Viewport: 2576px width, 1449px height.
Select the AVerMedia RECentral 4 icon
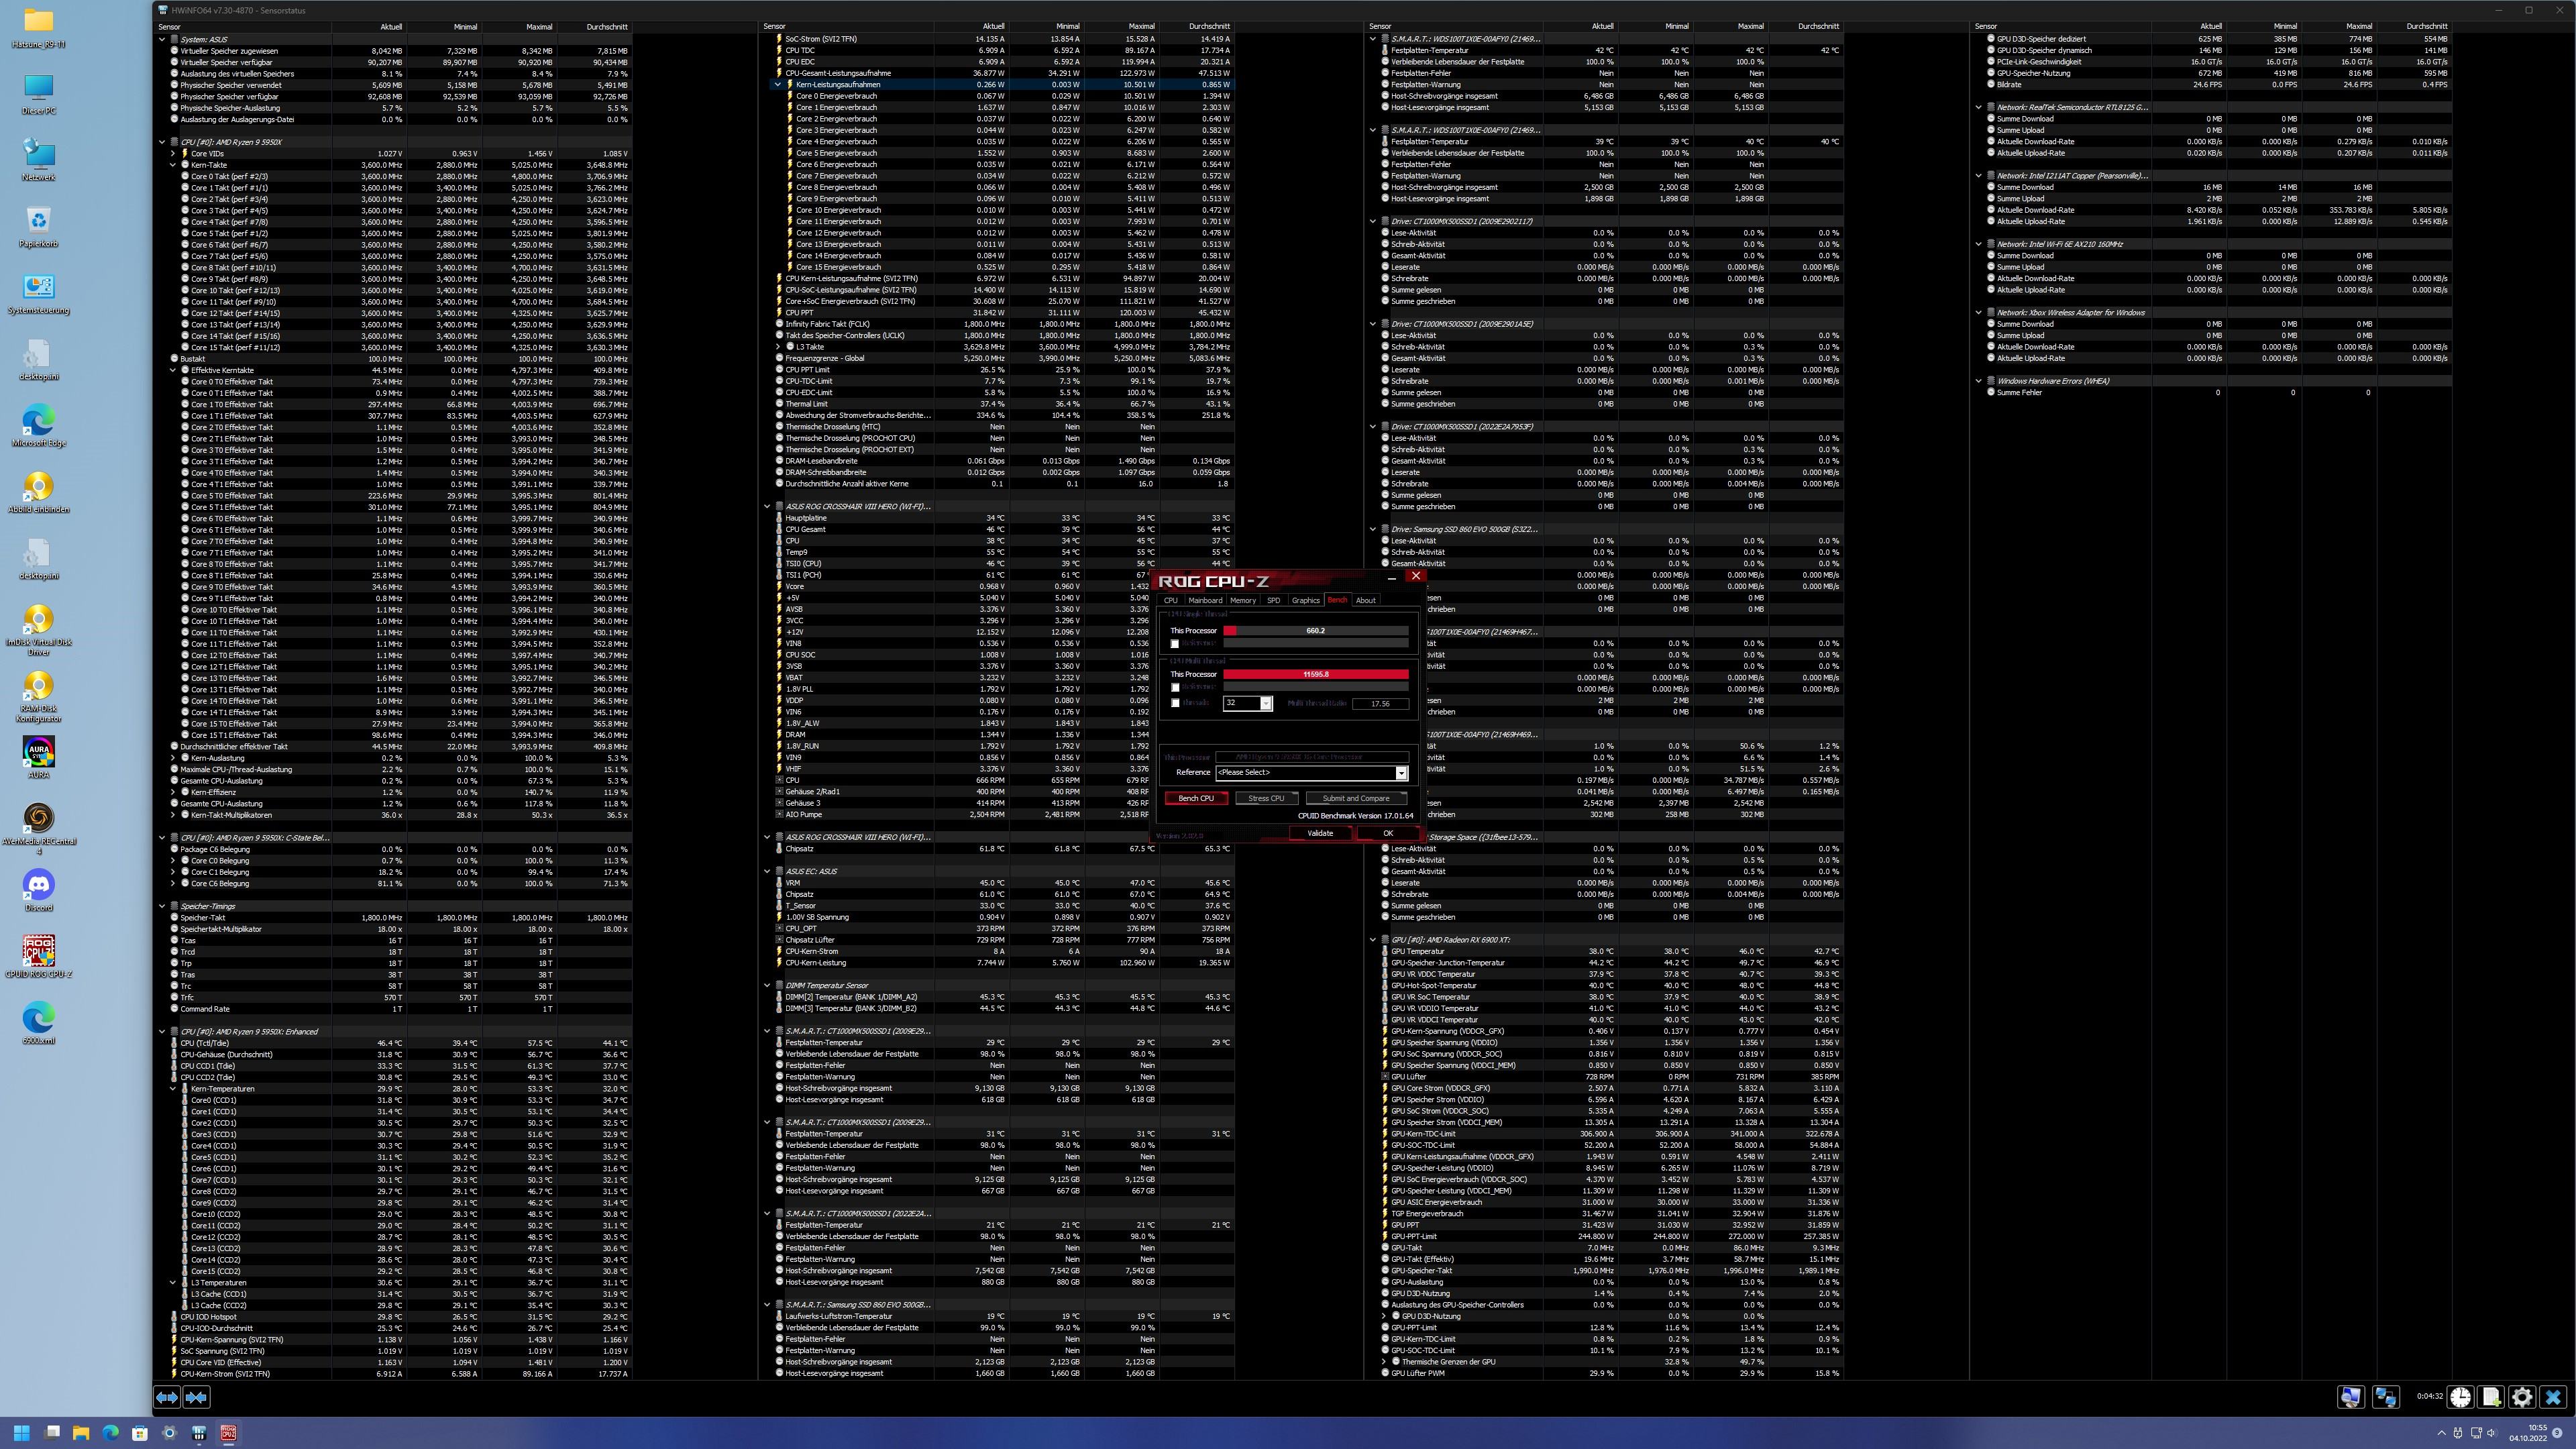[38, 828]
